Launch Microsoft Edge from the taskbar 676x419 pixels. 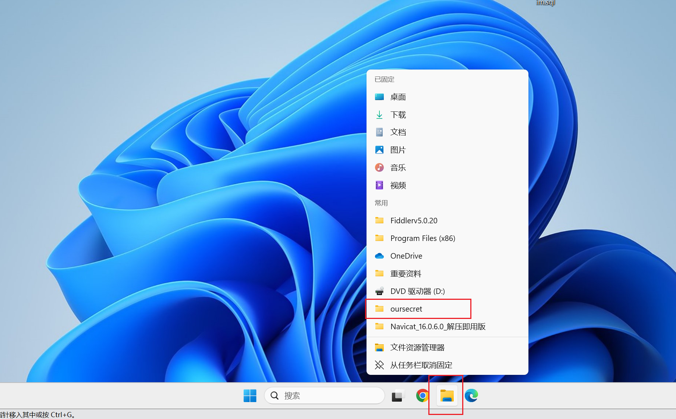point(471,396)
